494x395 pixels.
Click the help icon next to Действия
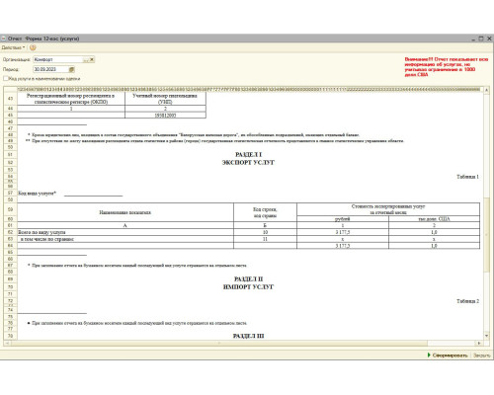point(33,47)
